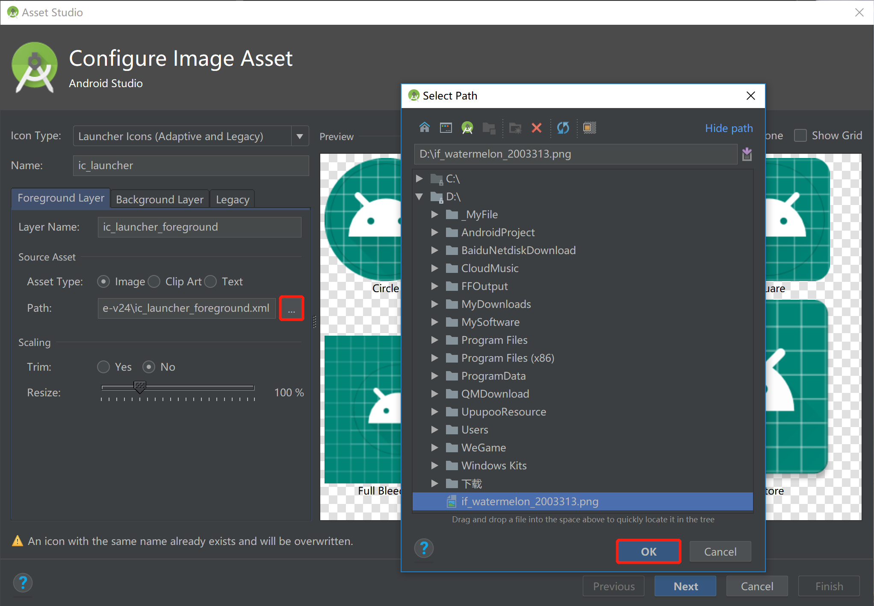Expand the MyDownloads folder arrow
The image size is (874, 606).
coord(435,304)
